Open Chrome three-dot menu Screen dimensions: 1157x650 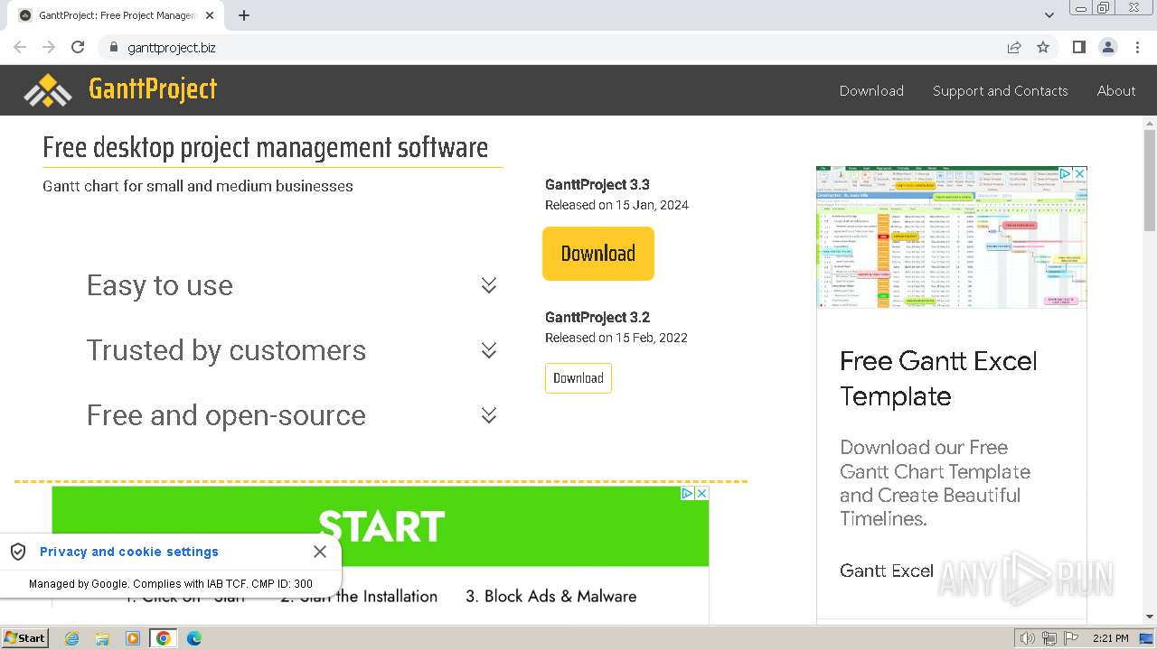pyautogui.click(x=1138, y=47)
